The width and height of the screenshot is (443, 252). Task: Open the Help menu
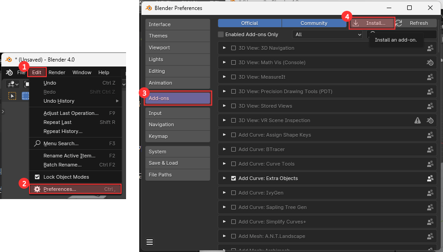[x=104, y=72]
